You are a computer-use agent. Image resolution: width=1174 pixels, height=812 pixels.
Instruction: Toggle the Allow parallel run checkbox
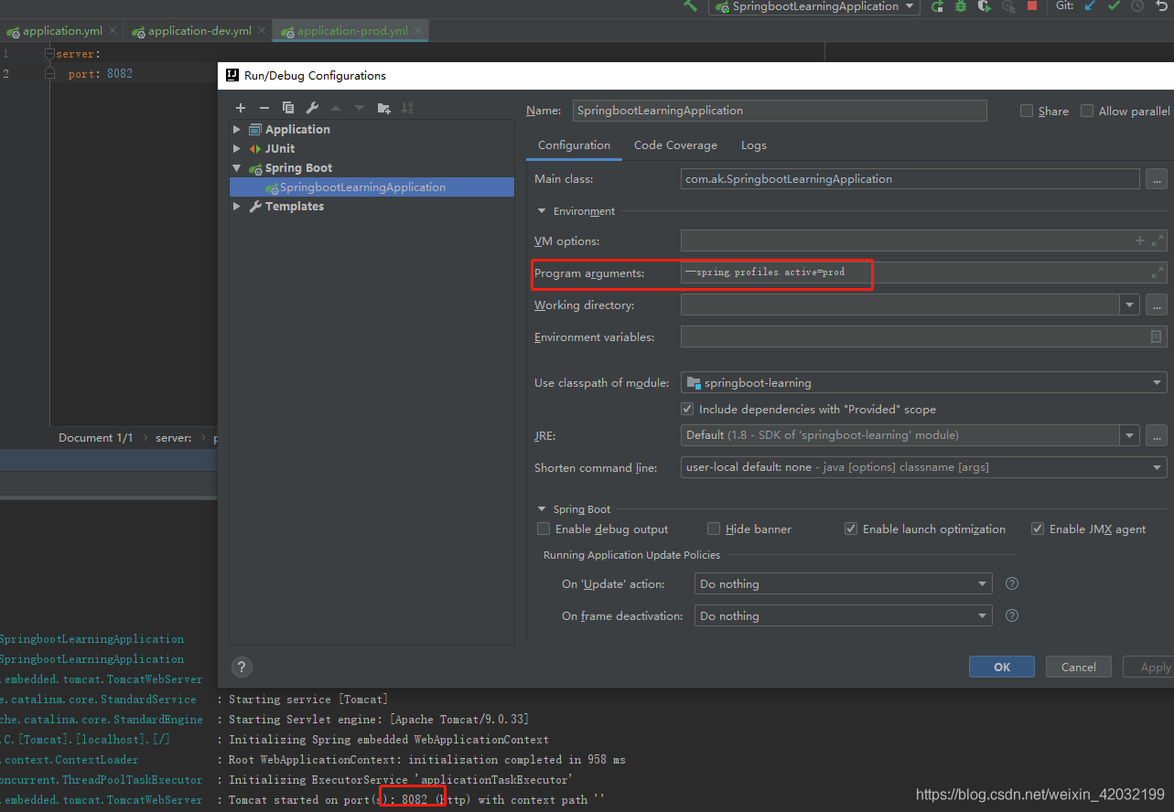pos(1087,111)
